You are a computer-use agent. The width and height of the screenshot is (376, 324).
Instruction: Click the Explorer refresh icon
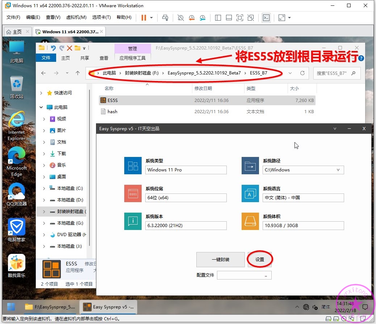pos(302,73)
